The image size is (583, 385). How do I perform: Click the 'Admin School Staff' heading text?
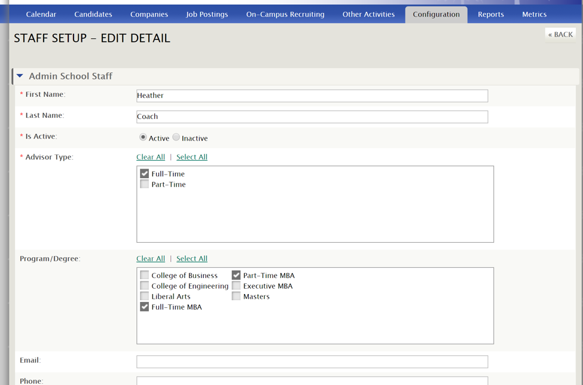[71, 76]
